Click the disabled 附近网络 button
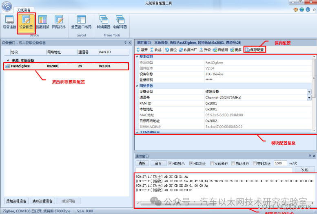Screen dimensions: 317x214 click(x=69, y=201)
